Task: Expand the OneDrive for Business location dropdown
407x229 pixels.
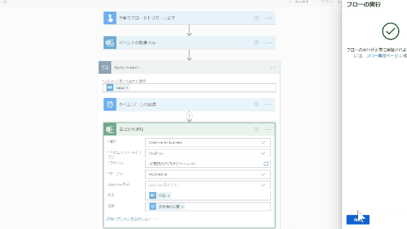Action: (x=263, y=142)
